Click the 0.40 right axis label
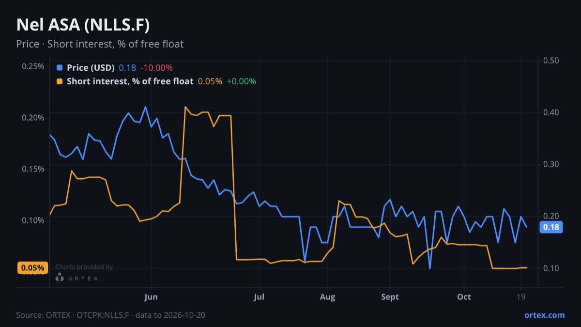 click(x=552, y=112)
